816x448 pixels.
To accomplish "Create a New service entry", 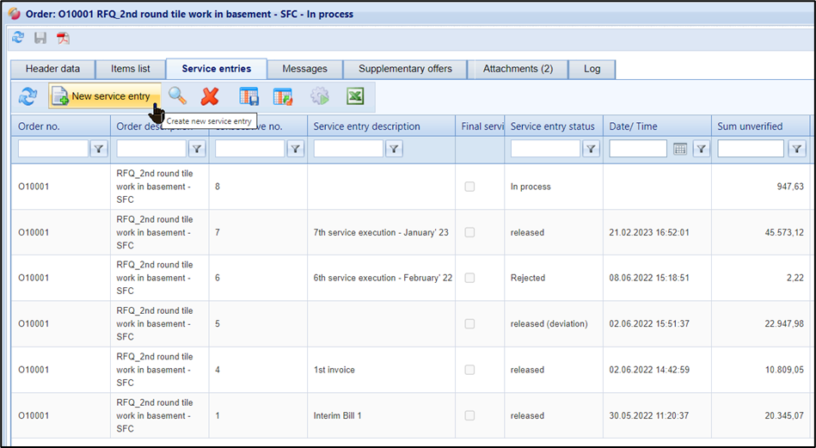I will (x=103, y=96).
